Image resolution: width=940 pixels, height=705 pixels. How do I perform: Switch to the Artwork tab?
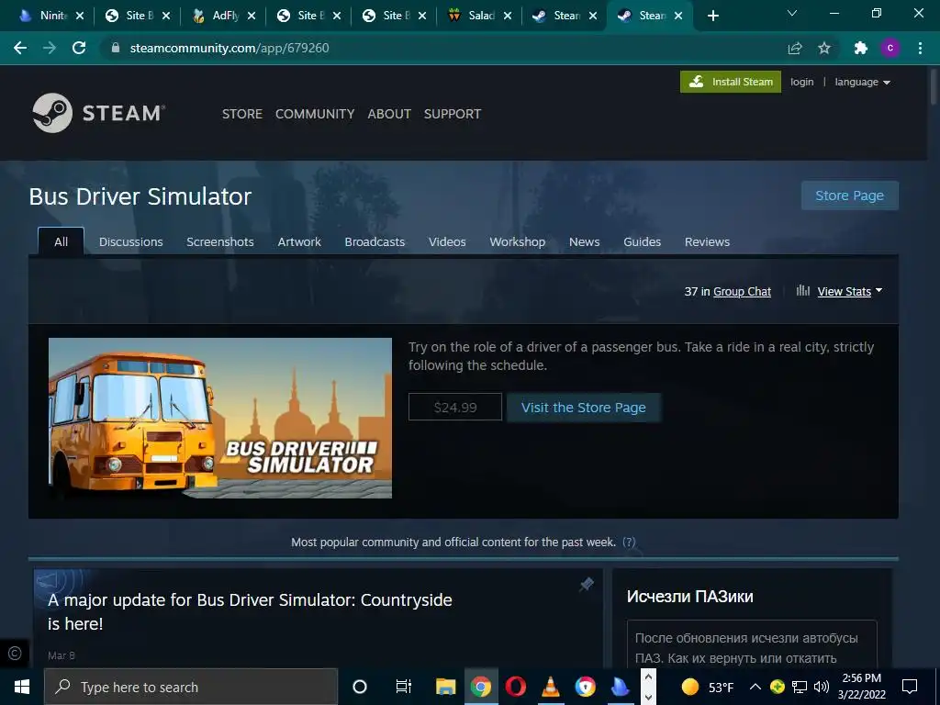point(299,241)
